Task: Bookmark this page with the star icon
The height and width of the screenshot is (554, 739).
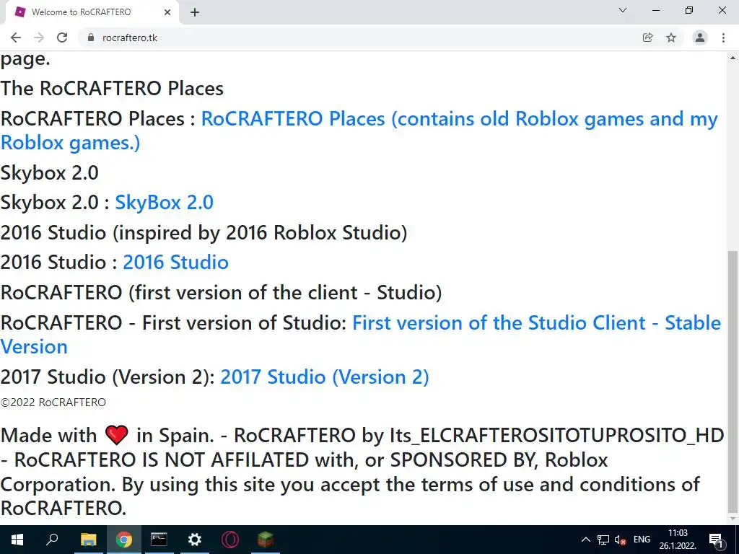Action: (x=671, y=38)
